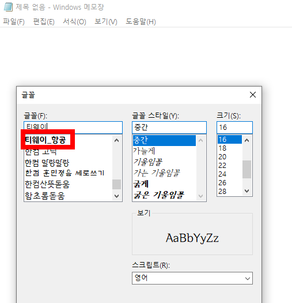The image size is (292, 303).
Task: Click font list scrollbar thumb
Action: pos(116,184)
